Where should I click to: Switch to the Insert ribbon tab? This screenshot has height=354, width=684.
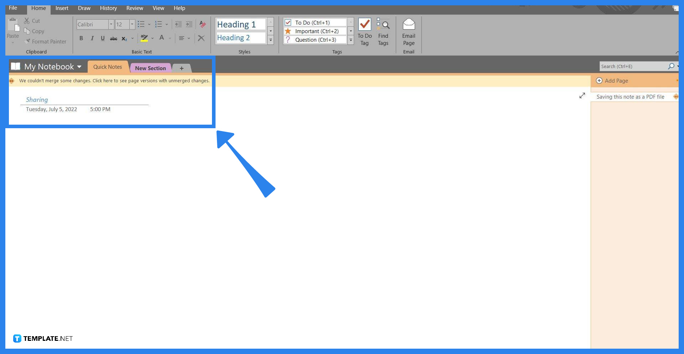62,8
